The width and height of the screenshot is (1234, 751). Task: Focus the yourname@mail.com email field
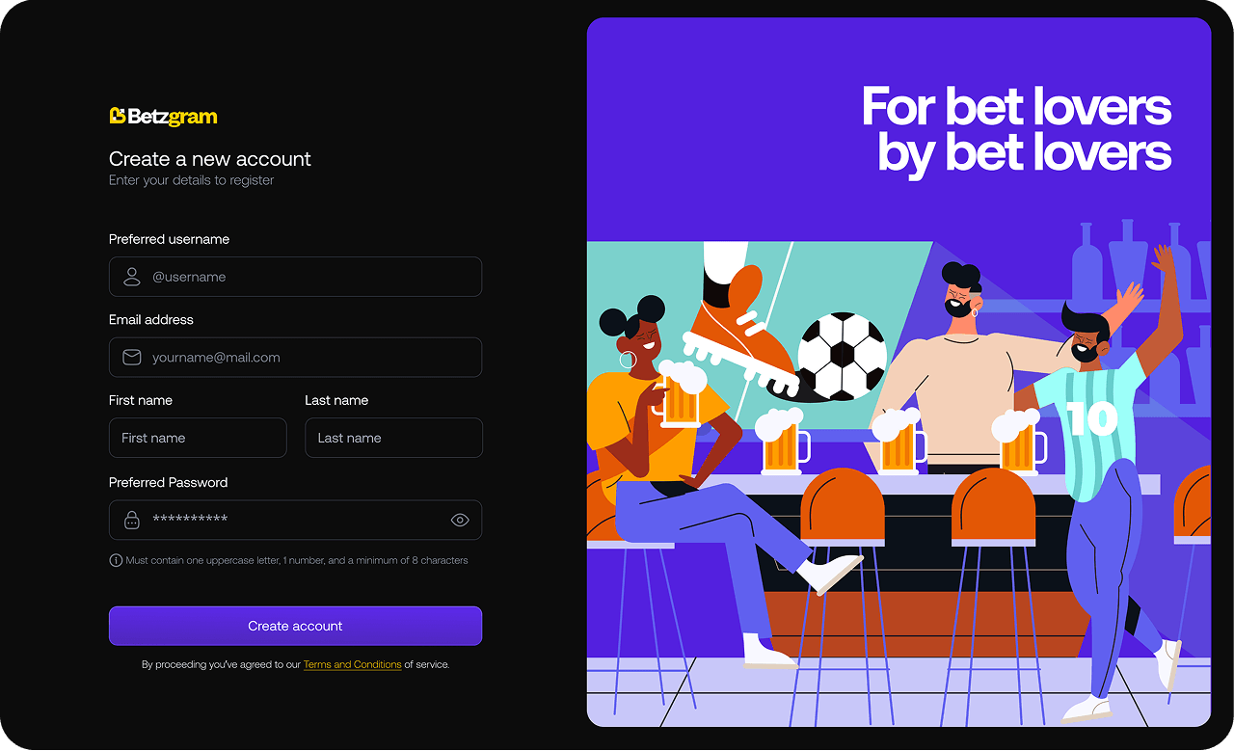pyautogui.click(x=295, y=357)
